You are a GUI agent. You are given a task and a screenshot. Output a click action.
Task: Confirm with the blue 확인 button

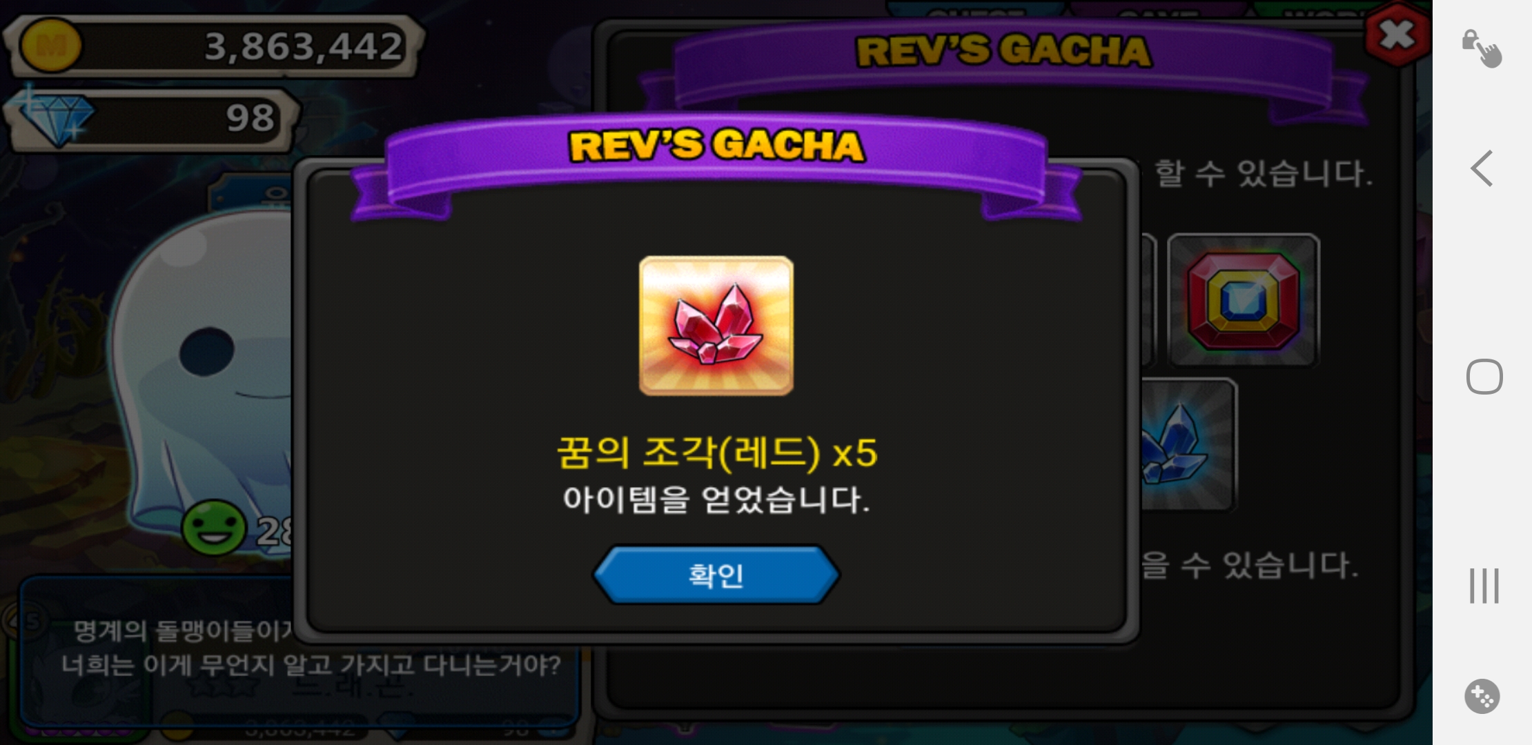(x=716, y=575)
